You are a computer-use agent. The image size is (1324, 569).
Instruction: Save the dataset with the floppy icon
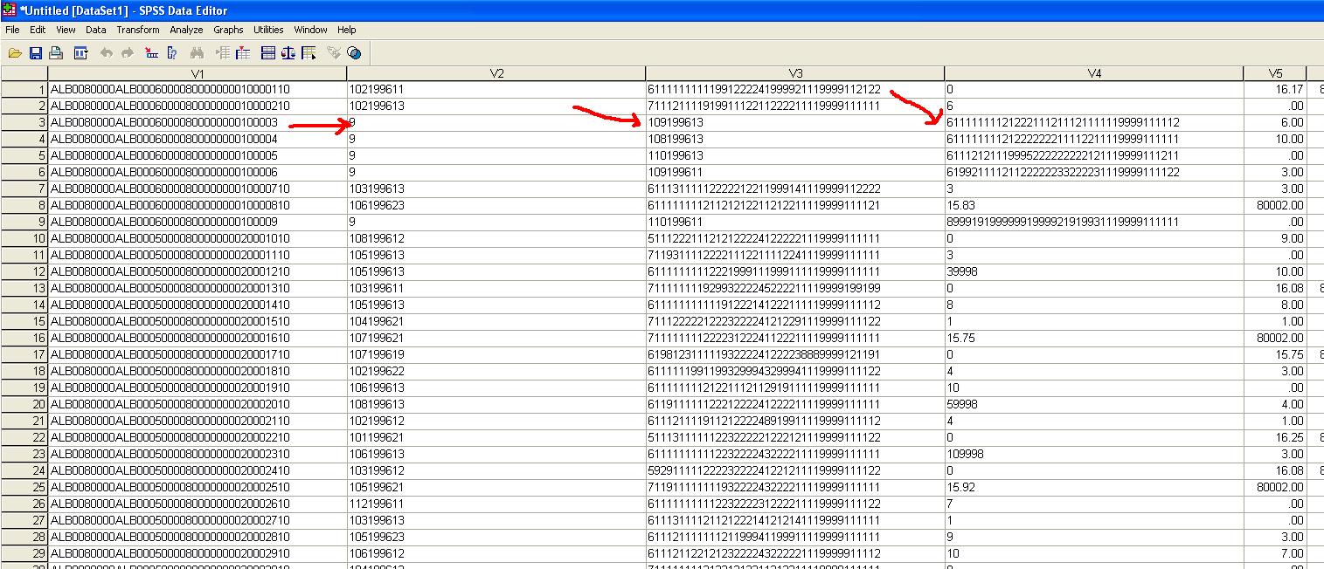pos(36,53)
